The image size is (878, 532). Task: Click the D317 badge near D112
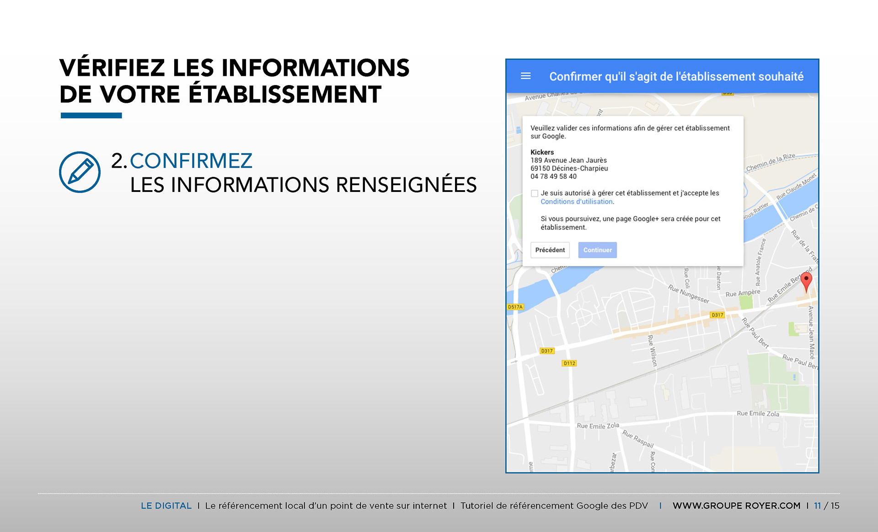(x=546, y=351)
